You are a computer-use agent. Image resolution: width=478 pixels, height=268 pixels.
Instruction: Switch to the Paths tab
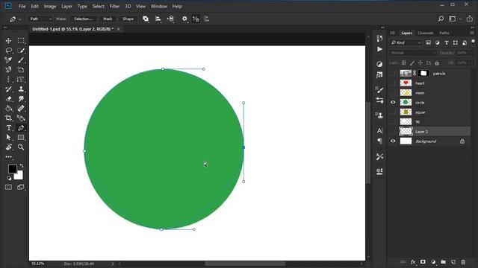444,33
